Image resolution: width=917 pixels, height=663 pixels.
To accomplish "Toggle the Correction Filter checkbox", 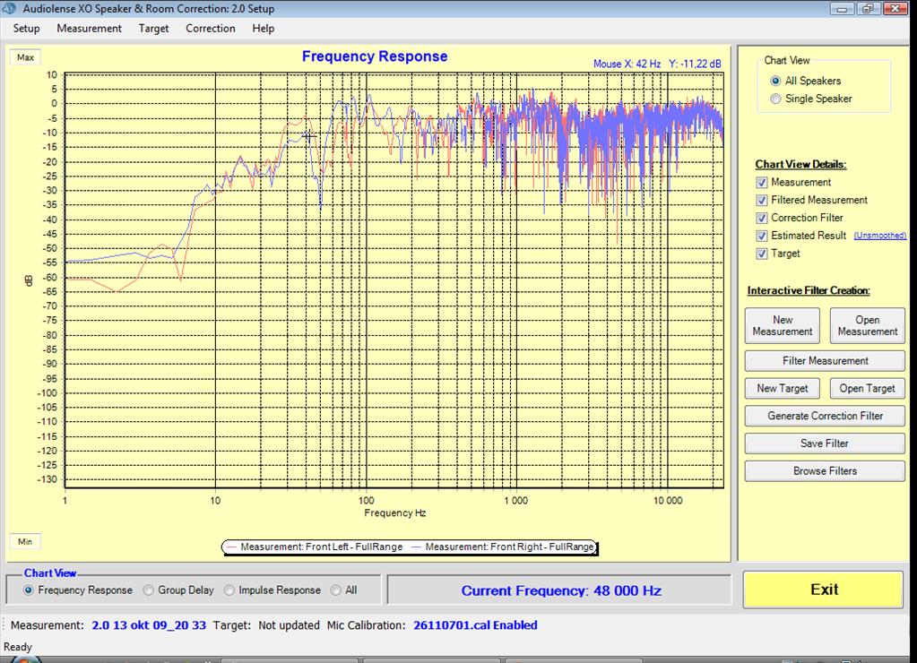I will coord(761,218).
